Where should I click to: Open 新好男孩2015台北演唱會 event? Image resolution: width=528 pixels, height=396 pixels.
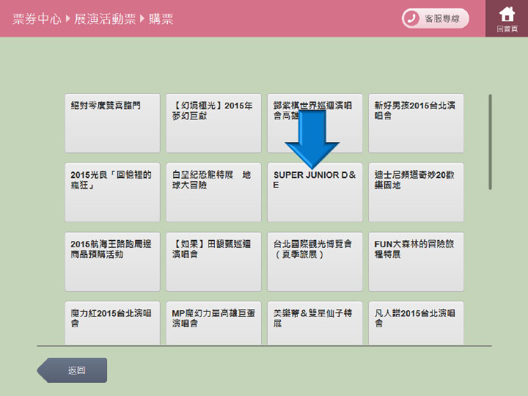[416, 123]
